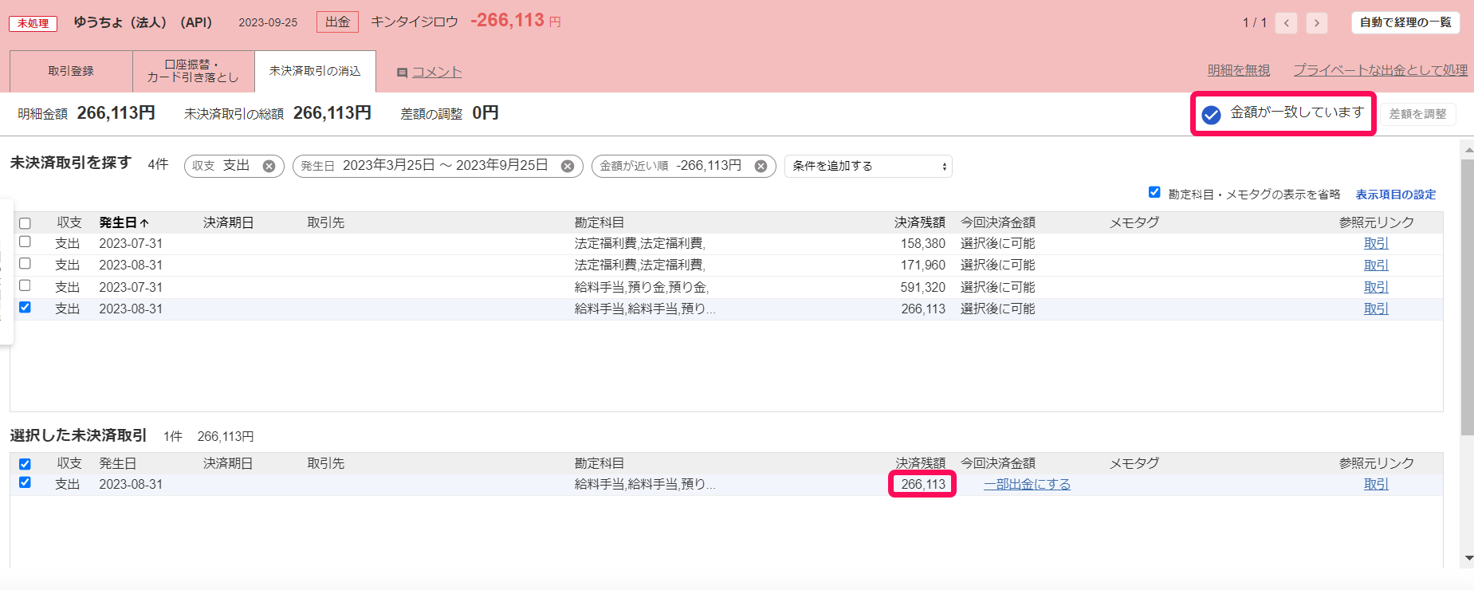Check the 2023-07-31 591,320 row
Viewport: 1474px width, 590px height.
pyautogui.click(x=25, y=285)
